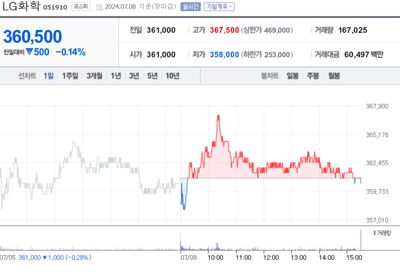400x272 pixels.
Task: Click the calendar-clock icon beside the 2024.07.08 date
Action: [x=99, y=7]
